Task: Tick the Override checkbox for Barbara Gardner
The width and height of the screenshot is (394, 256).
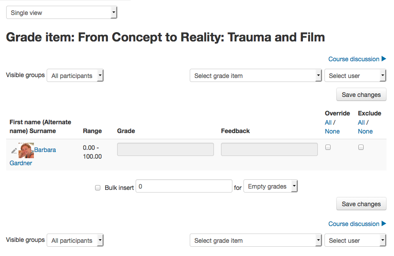Action: [328, 147]
